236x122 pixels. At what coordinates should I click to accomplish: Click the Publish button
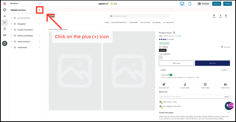coord(227,4)
